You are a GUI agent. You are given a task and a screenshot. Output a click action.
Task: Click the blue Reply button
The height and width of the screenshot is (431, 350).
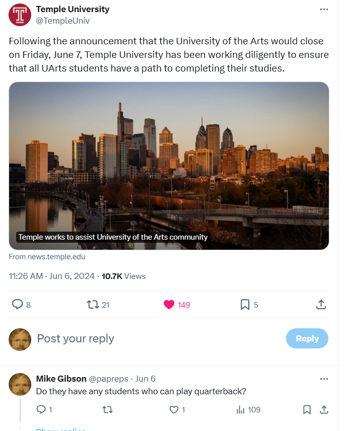pyautogui.click(x=307, y=338)
